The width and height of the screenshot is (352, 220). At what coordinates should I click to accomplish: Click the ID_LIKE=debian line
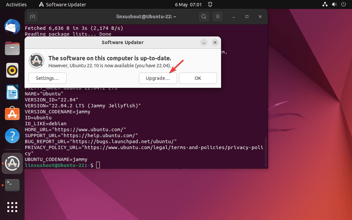pos(45,124)
